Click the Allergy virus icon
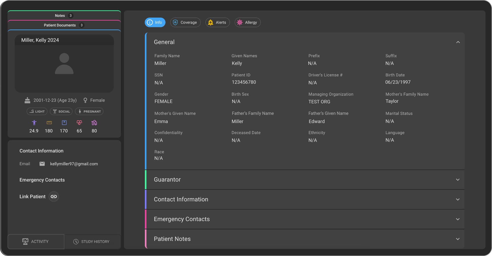Viewport: 492px width, 256px height. pyautogui.click(x=240, y=22)
